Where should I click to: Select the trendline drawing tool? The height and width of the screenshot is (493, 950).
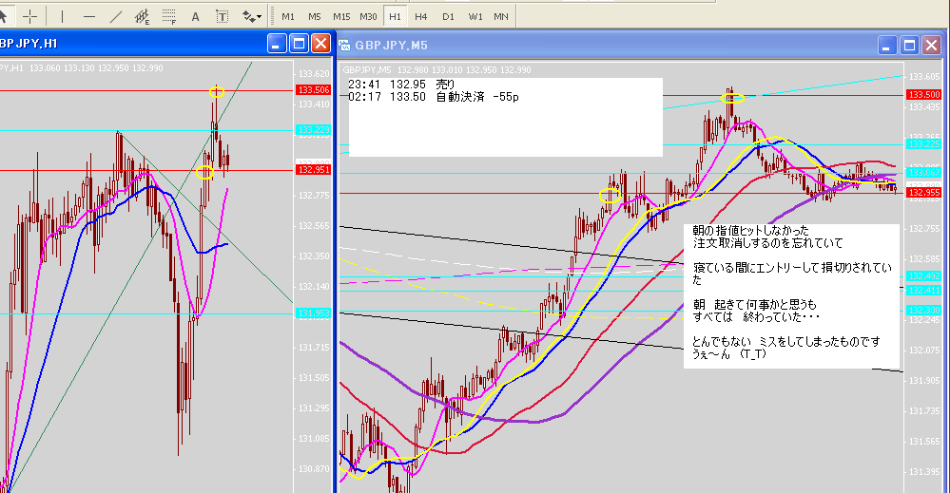[x=116, y=16]
